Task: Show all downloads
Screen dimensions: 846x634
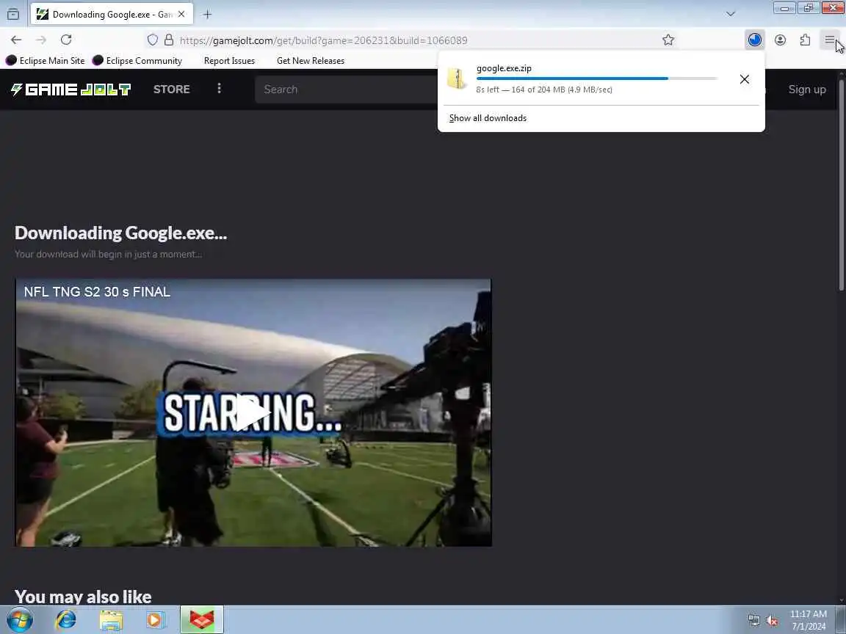Action: pos(488,118)
